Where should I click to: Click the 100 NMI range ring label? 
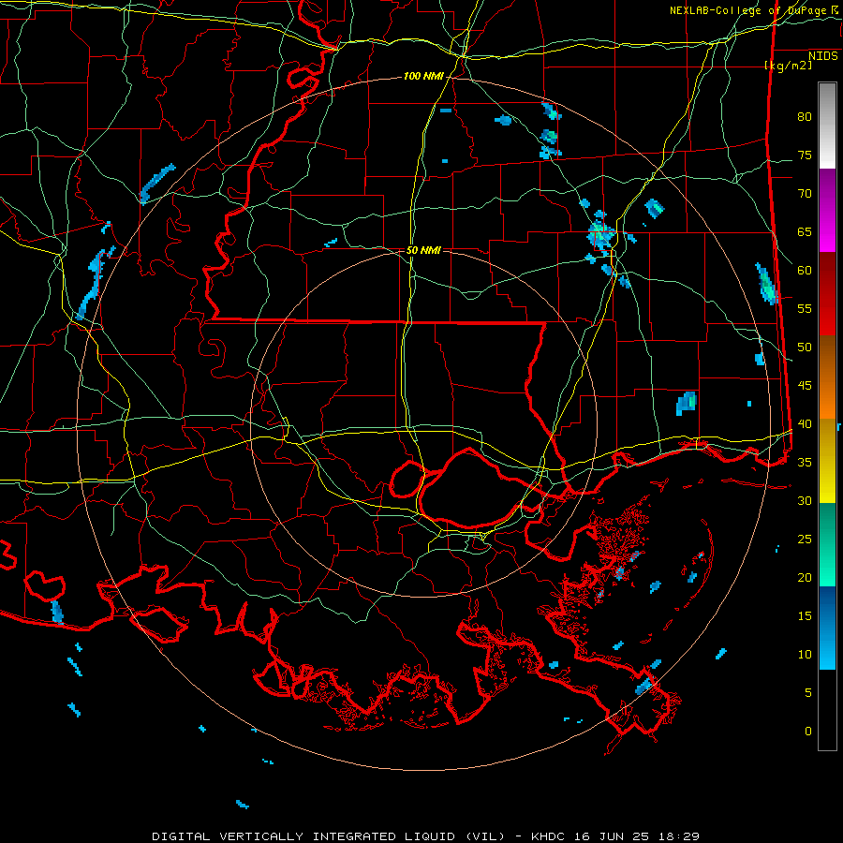423,77
